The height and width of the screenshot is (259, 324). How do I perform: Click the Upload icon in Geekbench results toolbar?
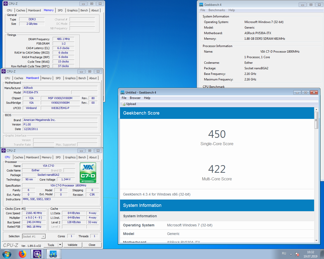click(x=124, y=104)
